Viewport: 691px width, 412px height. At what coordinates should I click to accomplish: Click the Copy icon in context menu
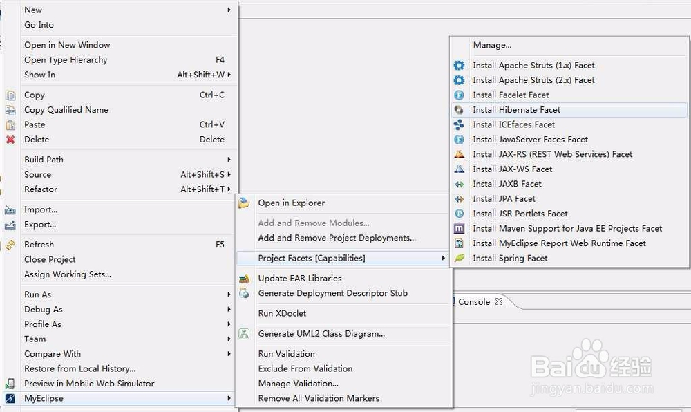coord(10,95)
